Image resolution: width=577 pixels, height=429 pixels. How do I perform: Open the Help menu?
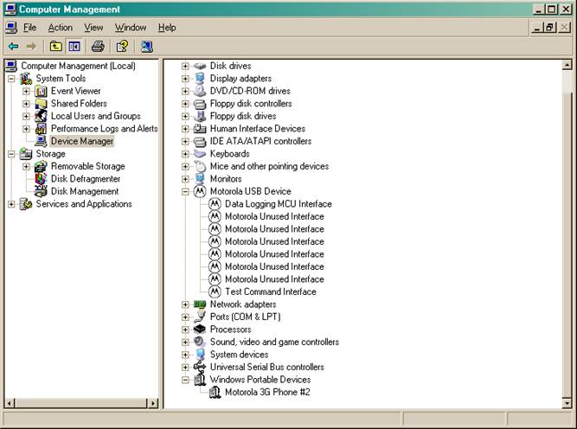[167, 28]
